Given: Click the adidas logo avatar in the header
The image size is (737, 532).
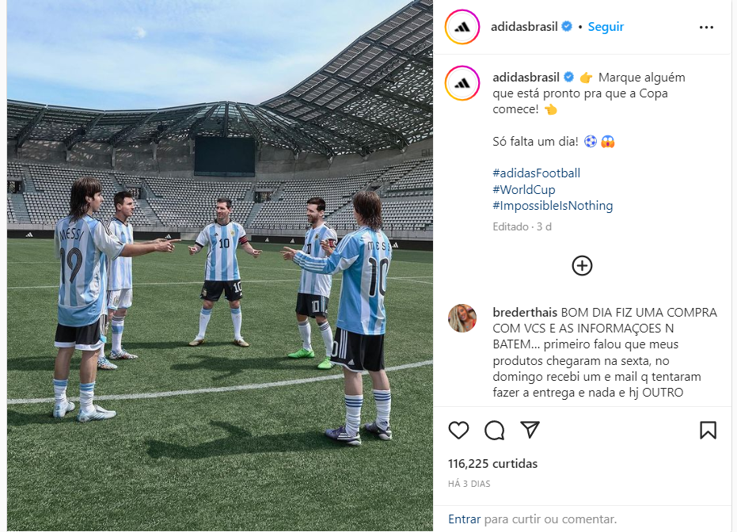Looking at the screenshot, I should (462, 27).
